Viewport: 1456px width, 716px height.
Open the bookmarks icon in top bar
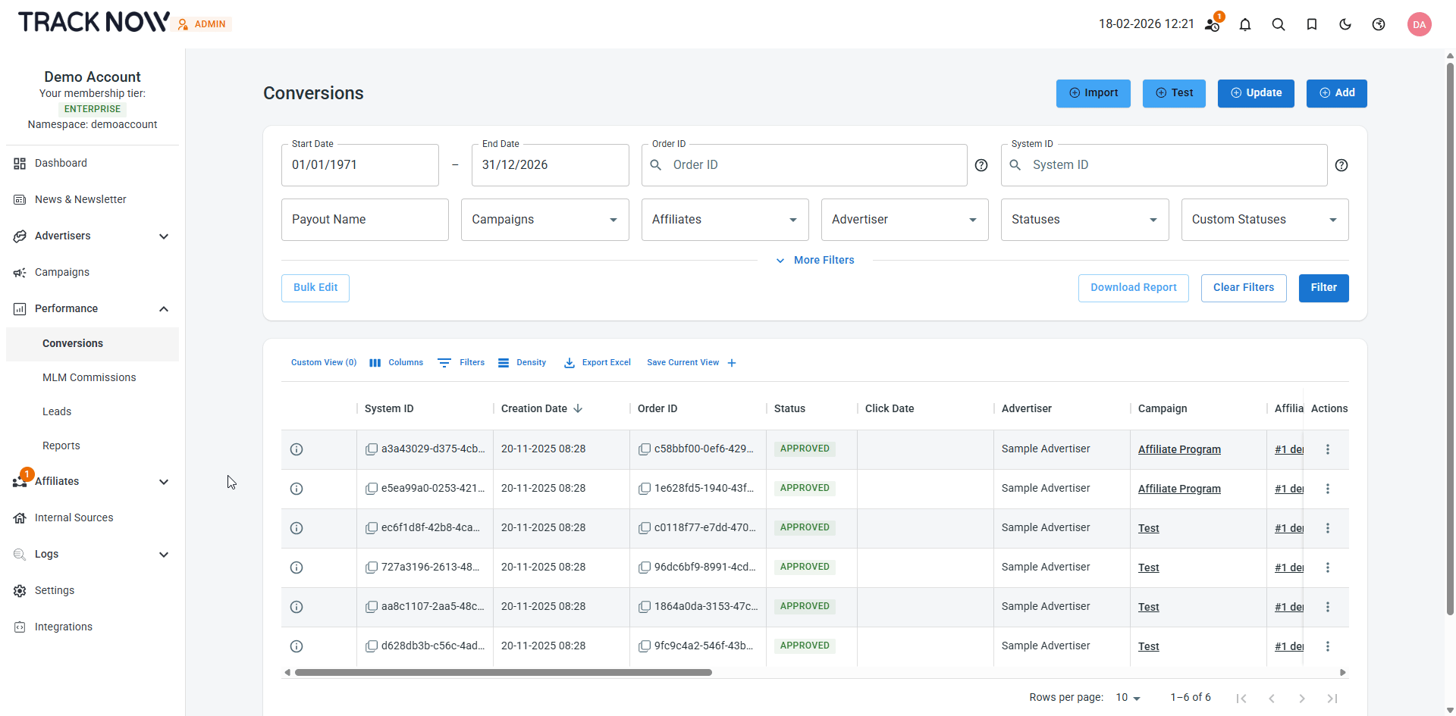click(1312, 24)
